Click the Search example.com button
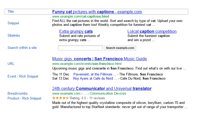203x115 pixels. [x=120, y=48]
